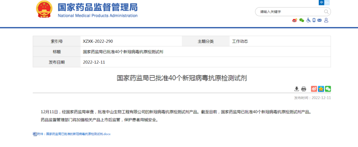Open the header Weibo icon
This screenshot has height=147, width=358.
(295, 20)
